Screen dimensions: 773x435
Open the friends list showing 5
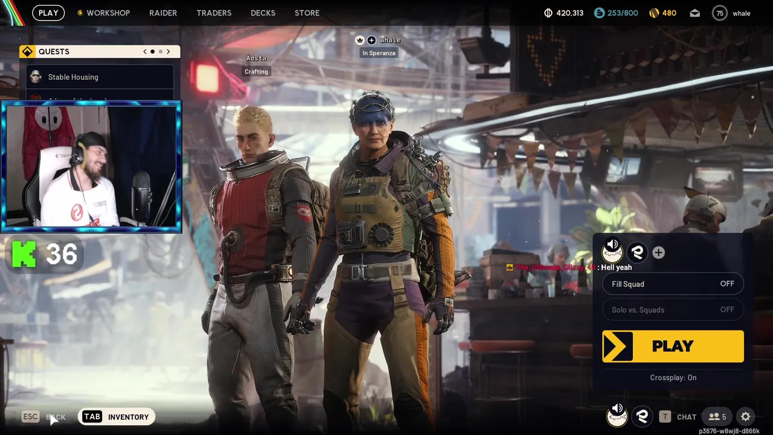click(717, 416)
